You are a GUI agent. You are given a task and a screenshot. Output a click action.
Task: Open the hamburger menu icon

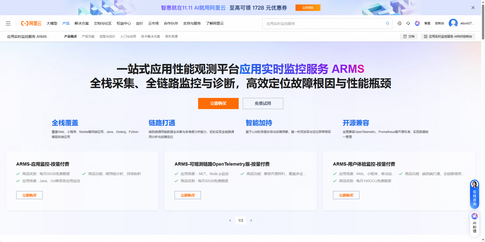(8, 23)
